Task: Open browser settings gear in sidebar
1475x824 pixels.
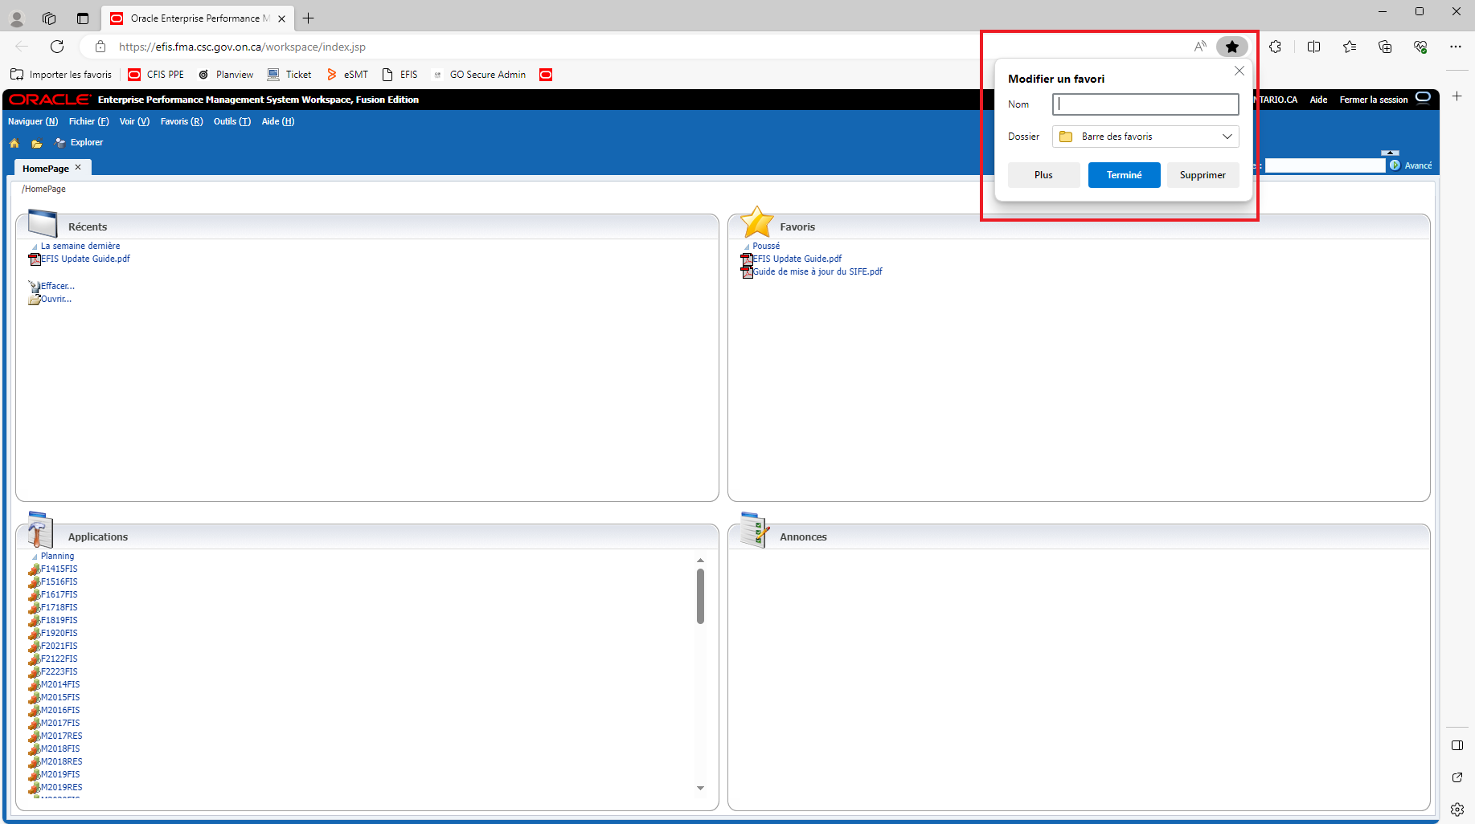Action: (x=1457, y=809)
